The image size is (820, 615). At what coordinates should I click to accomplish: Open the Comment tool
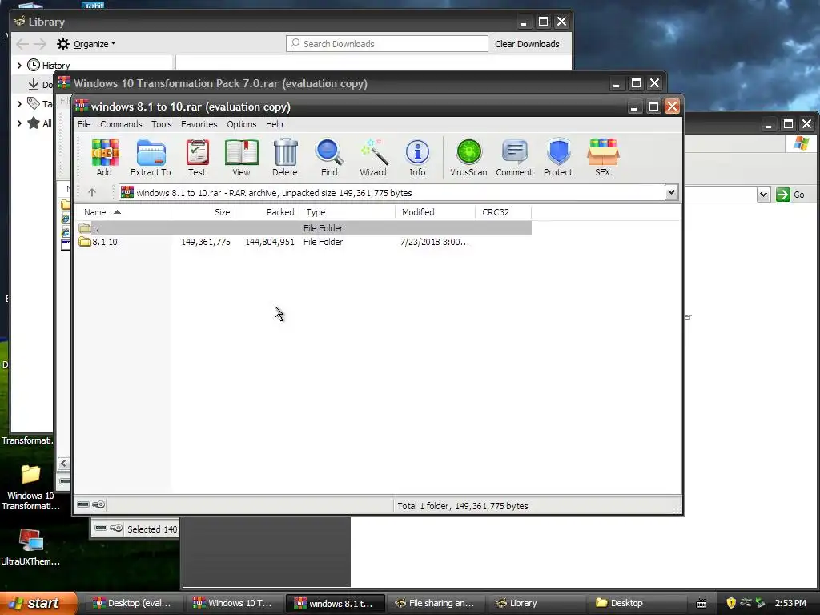(514, 157)
